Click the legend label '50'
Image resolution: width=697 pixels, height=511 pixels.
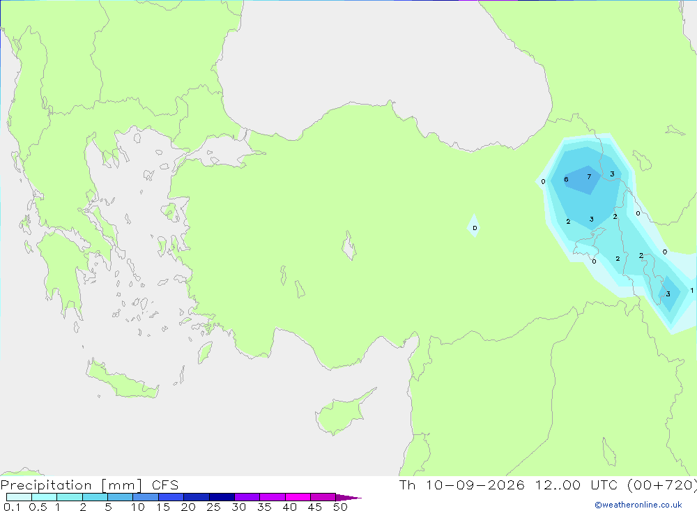(340, 507)
